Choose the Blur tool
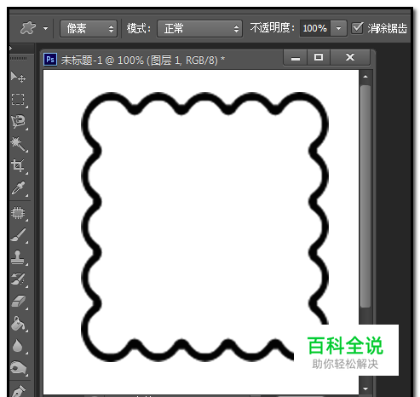 click(18, 346)
